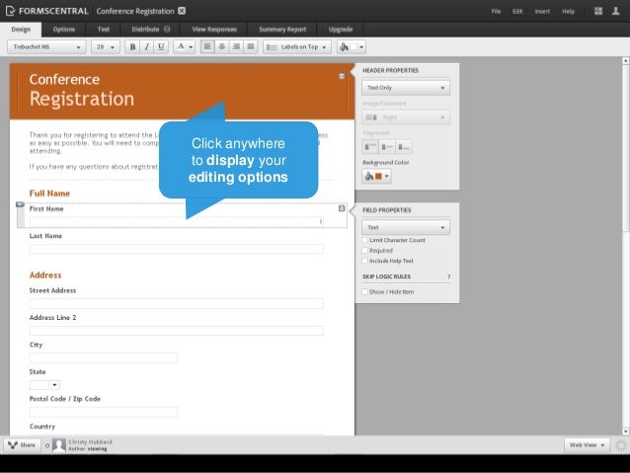Open skip logic help question mark
The width and height of the screenshot is (630, 473).
tap(448, 276)
